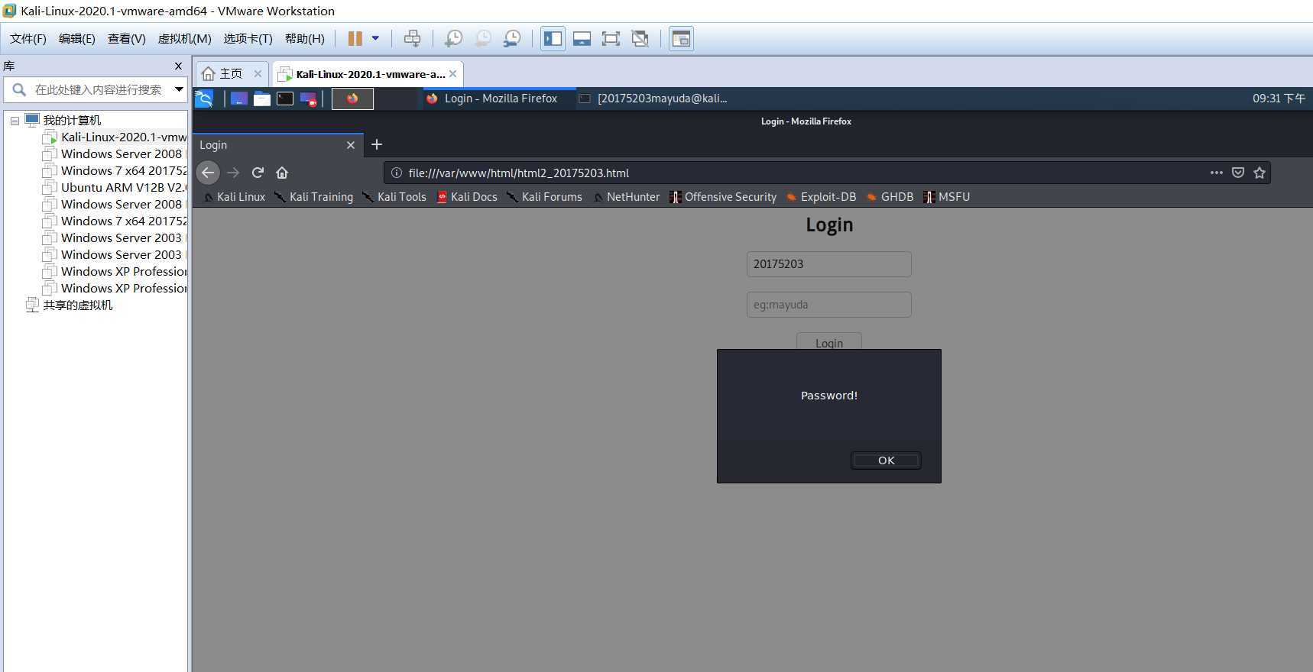The height and width of the screenshot is (672, 1313).
Task: Open the Offensive Security bookmark
Action: (723, 197)
